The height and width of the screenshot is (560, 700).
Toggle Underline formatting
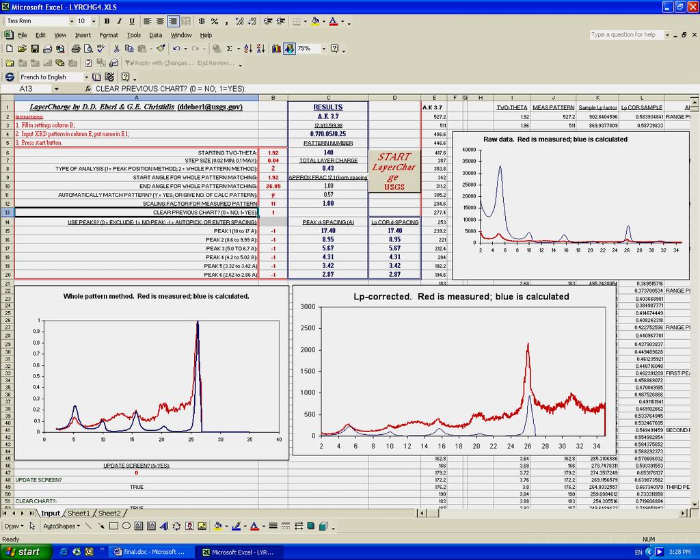pyautogui.click(x=132, y=21)
